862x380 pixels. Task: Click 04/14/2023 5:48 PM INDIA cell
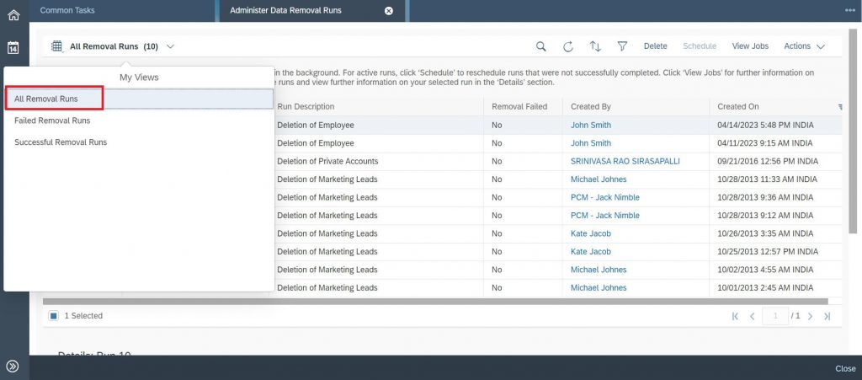(765, 125)
